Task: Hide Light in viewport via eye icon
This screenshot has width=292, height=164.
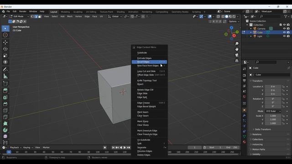Action: (284, 36)
